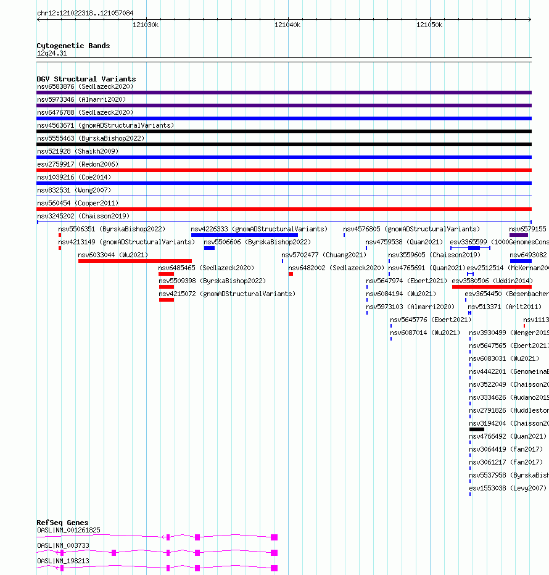Select the nsv5973346 (Almarri2020) variant label
This screenshot has width=549, height=575.
81,99
